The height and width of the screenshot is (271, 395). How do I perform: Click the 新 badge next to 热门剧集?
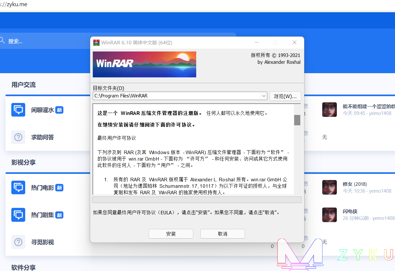click(x=59, y=215)
